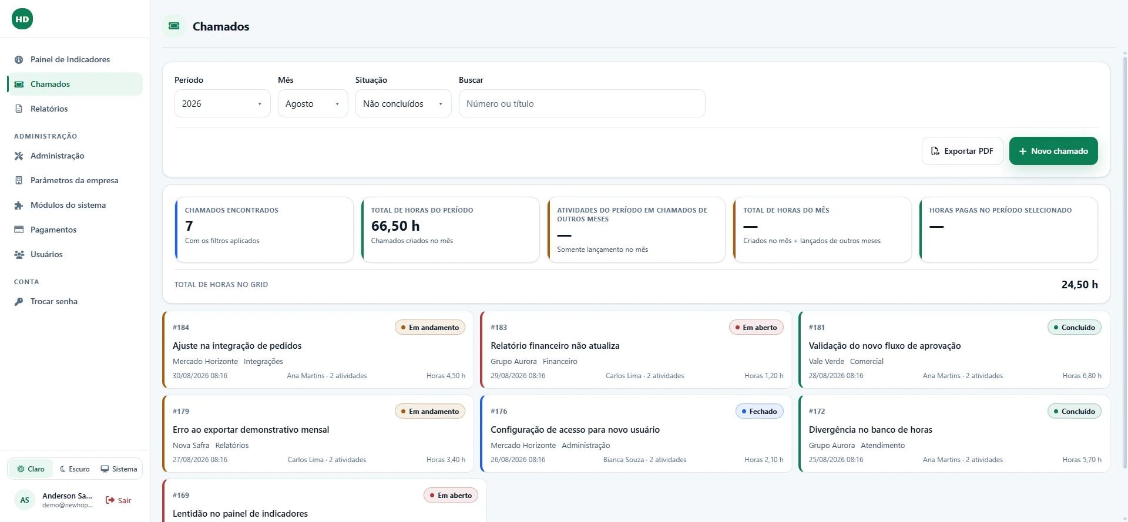Open ticket #169 Lentidão no painel de indicadores
The height and width of the screenshot is (522, 1128).
324,500
